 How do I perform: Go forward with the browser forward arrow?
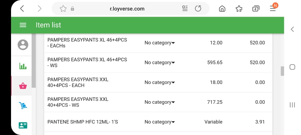(x=39, y=9)
